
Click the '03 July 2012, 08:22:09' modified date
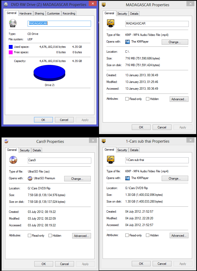tap(42, 219)
